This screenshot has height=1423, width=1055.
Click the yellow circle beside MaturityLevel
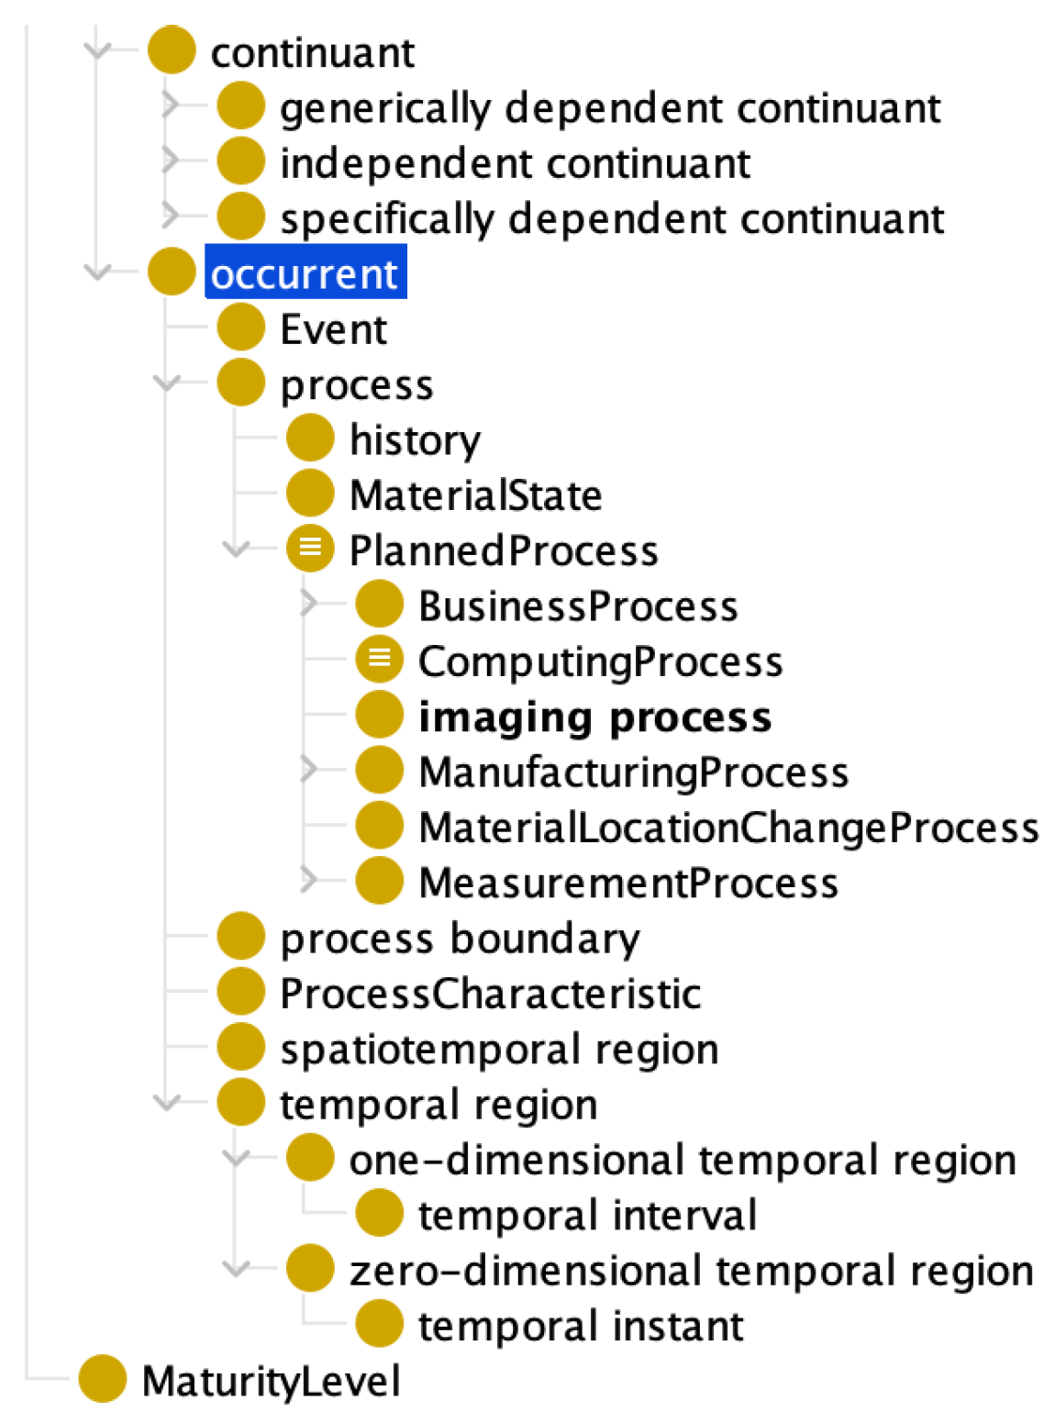(102, 1379)
